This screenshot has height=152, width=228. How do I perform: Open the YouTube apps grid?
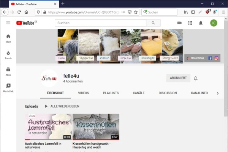coord(190,23)
